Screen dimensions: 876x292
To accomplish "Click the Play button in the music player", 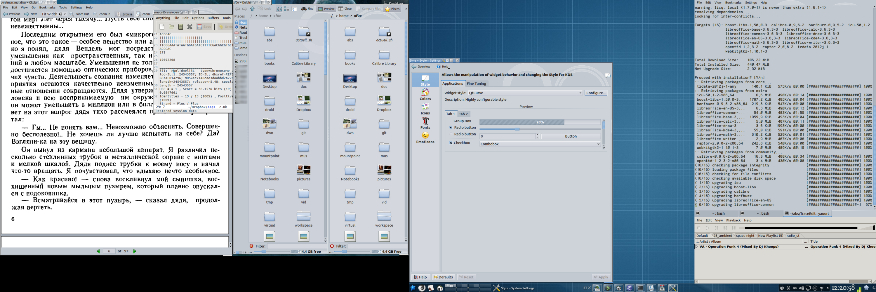I will click(707, 228).
